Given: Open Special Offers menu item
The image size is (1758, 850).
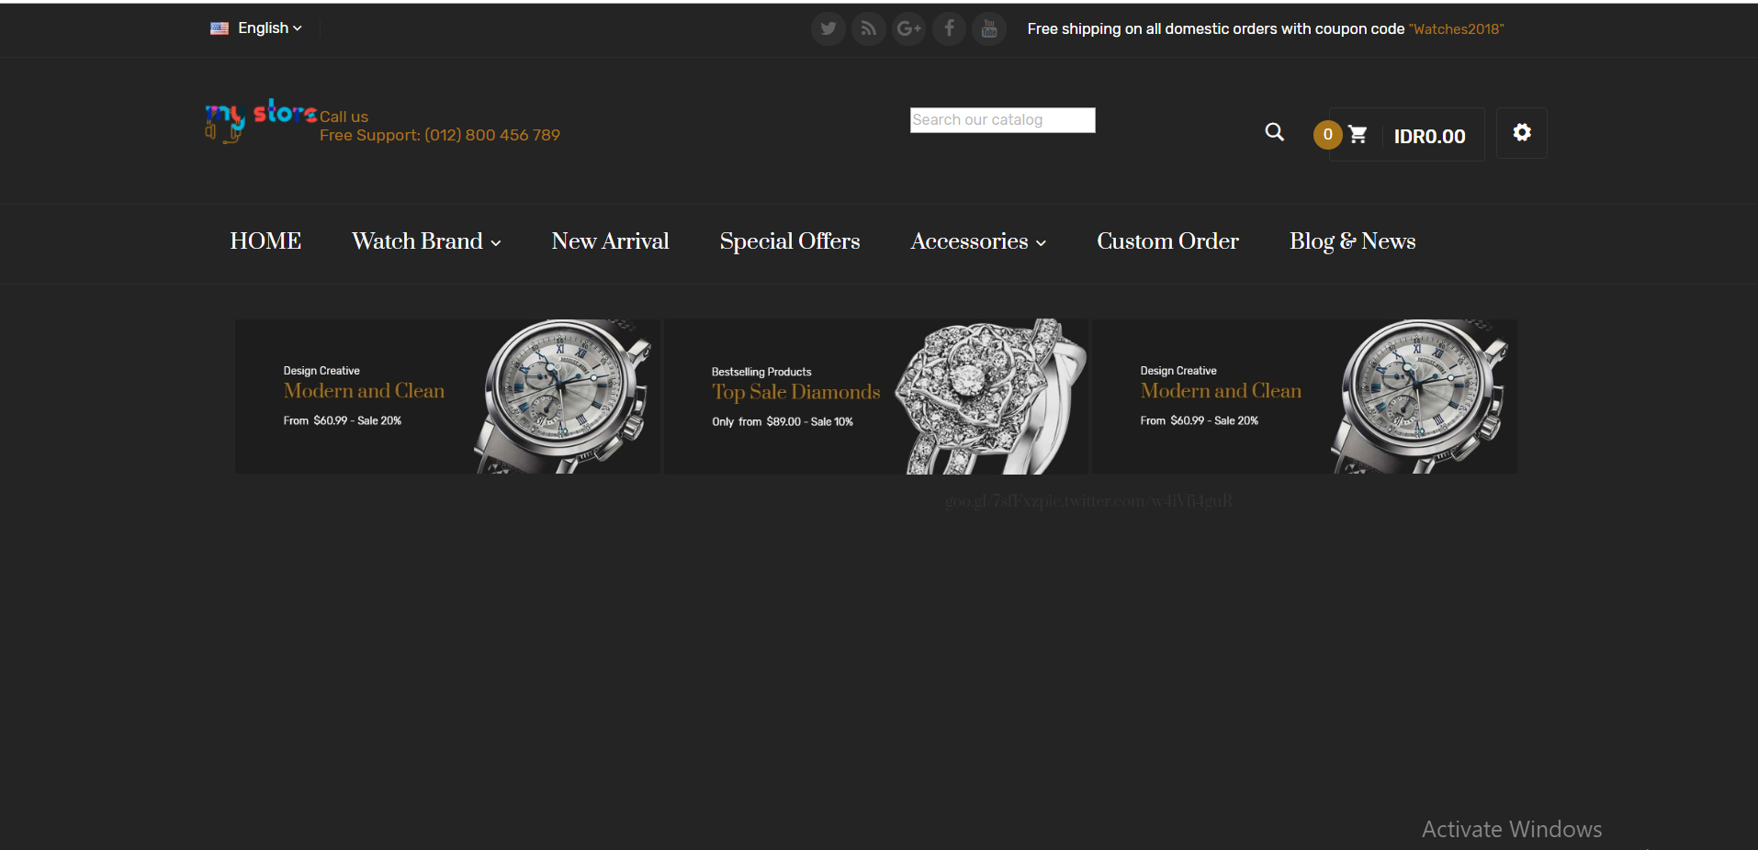Looking at the screenshot, I should [790, 241].
